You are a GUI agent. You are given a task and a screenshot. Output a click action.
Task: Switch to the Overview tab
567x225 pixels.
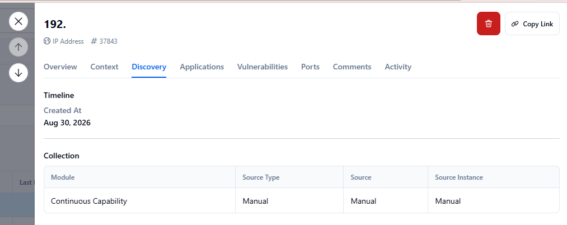pos(60,67)
